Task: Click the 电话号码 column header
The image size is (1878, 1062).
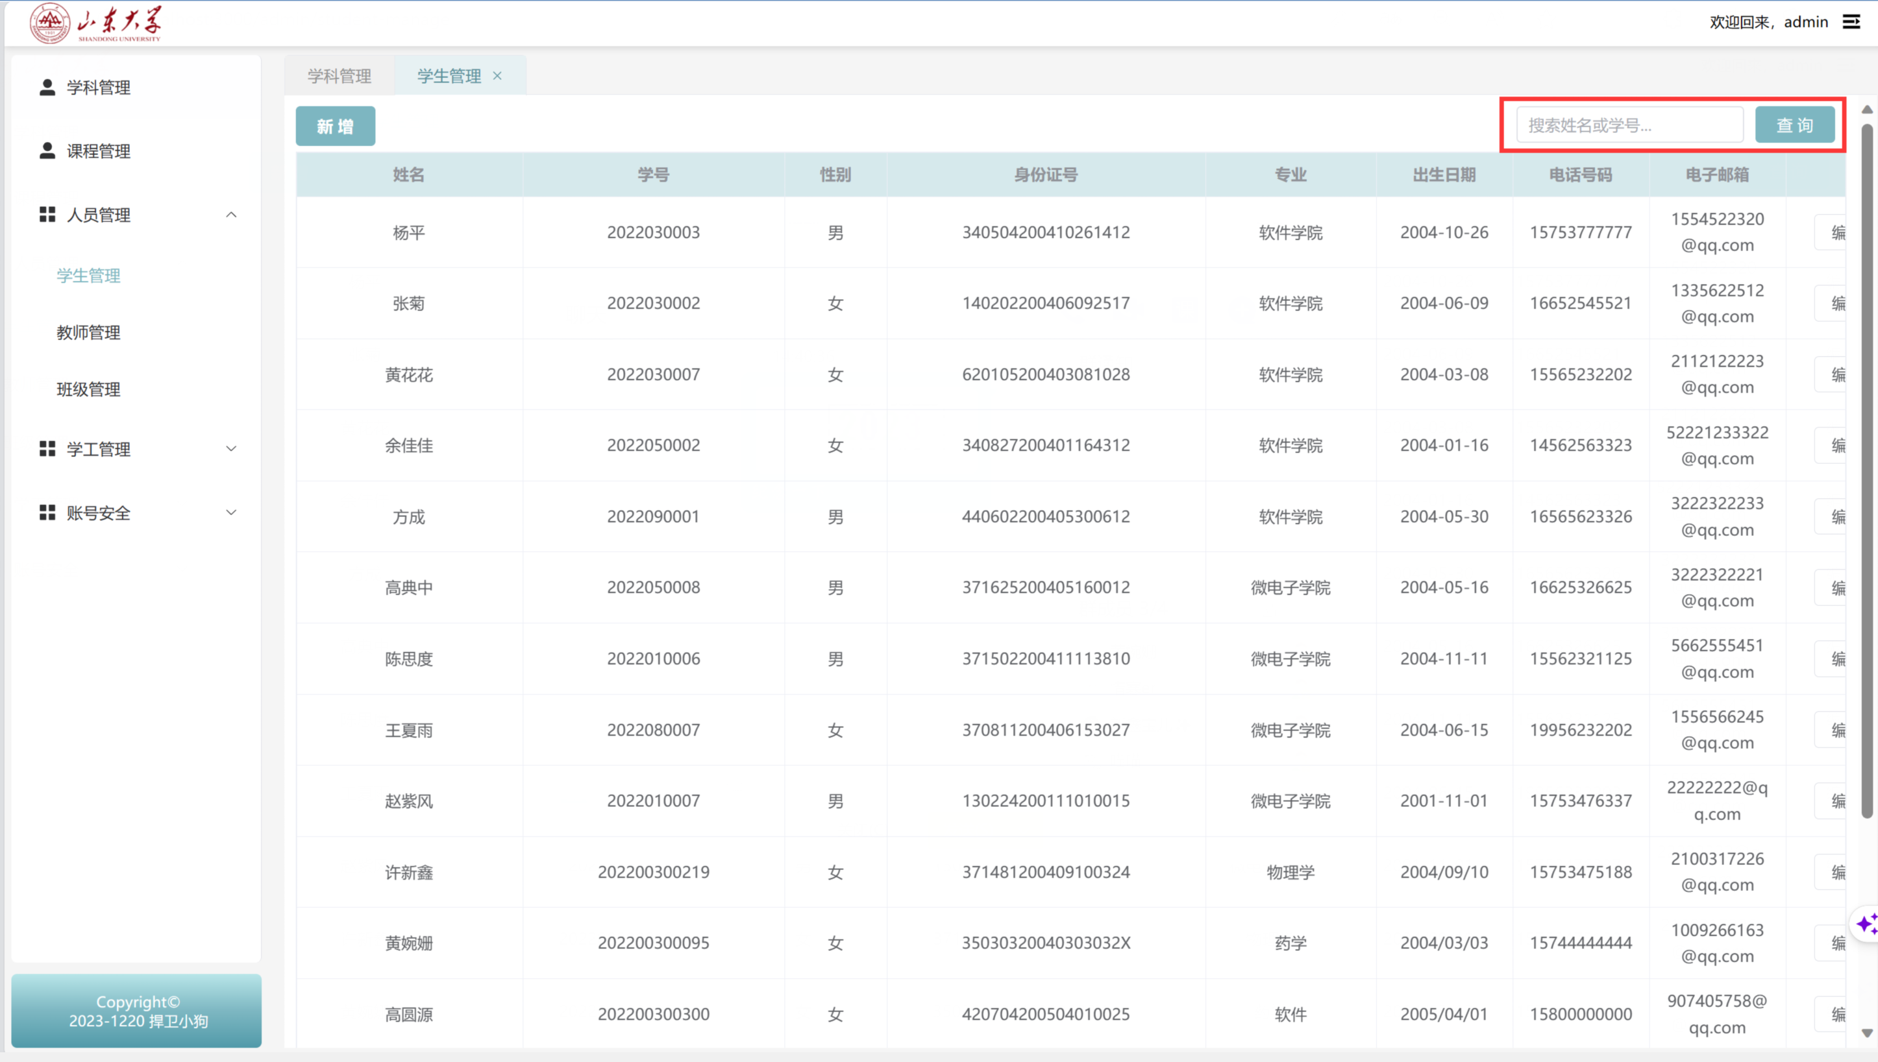Action: (1581, 175)
